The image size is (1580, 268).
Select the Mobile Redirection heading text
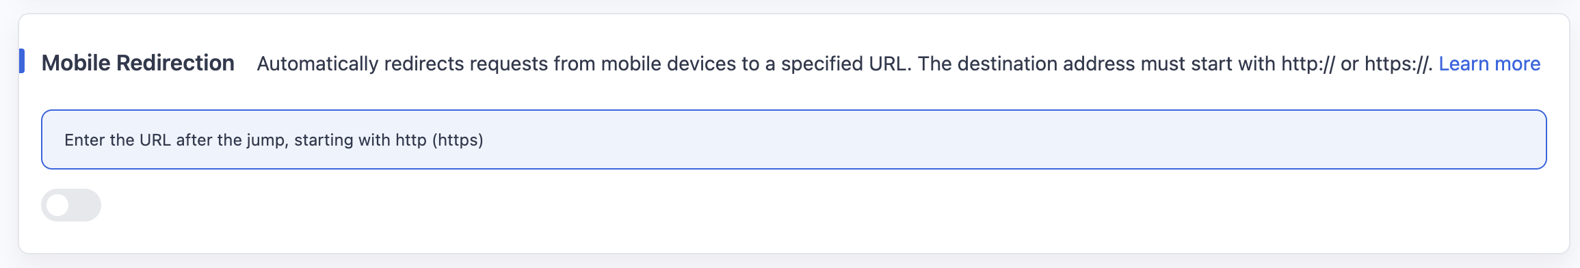(x=138, y=63)
